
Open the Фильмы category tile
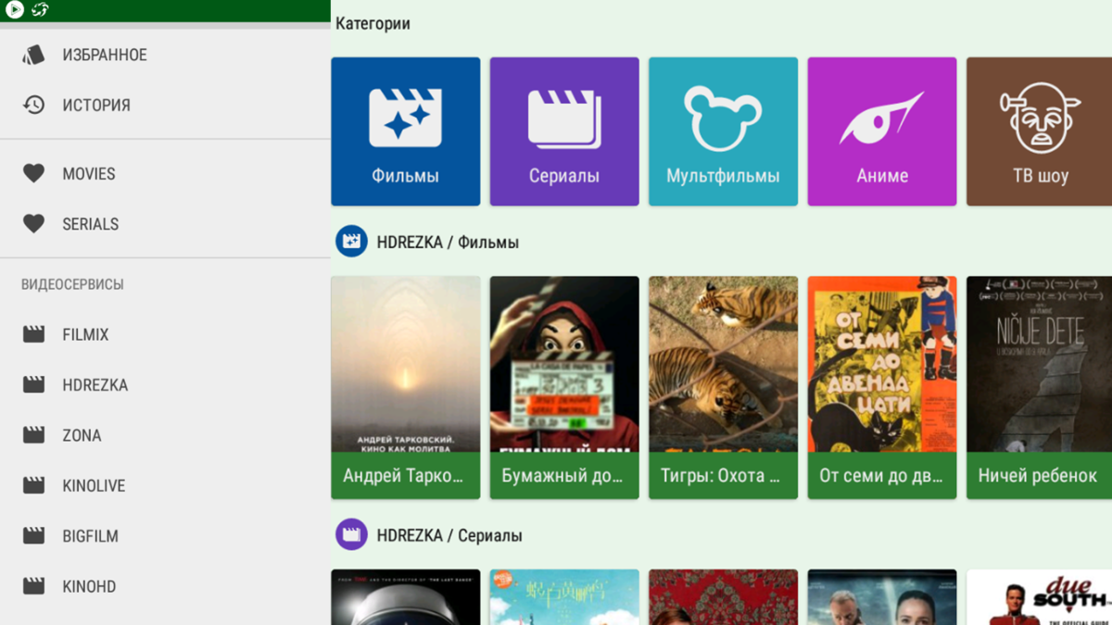406,131
